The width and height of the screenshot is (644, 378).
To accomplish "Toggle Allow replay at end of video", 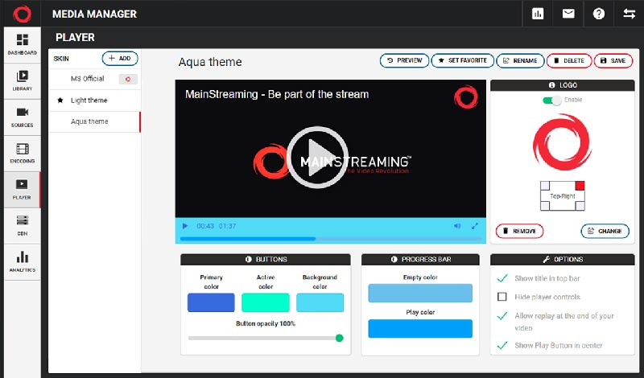I will tap(502, 316).
